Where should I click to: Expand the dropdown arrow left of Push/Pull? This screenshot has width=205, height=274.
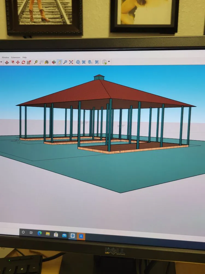(x=1, y=62)
